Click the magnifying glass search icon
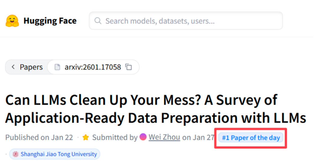 98,21
